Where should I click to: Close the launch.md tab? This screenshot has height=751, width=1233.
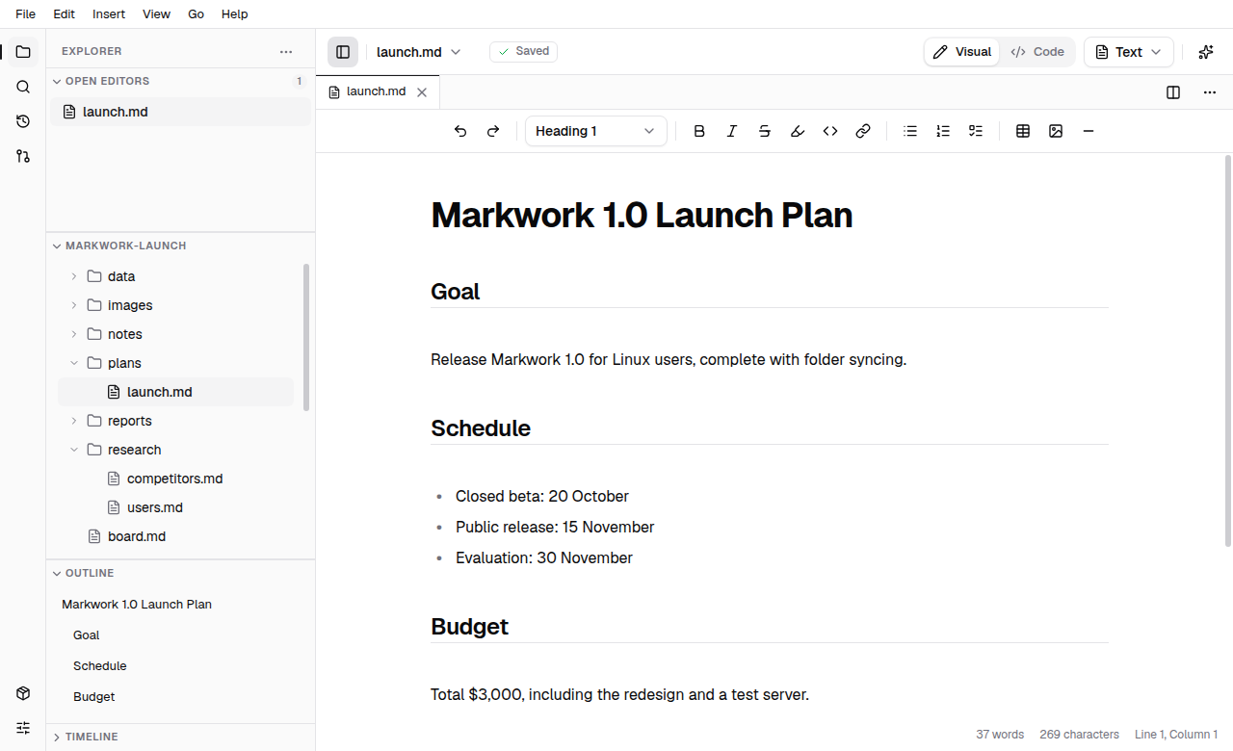(422, 92)
